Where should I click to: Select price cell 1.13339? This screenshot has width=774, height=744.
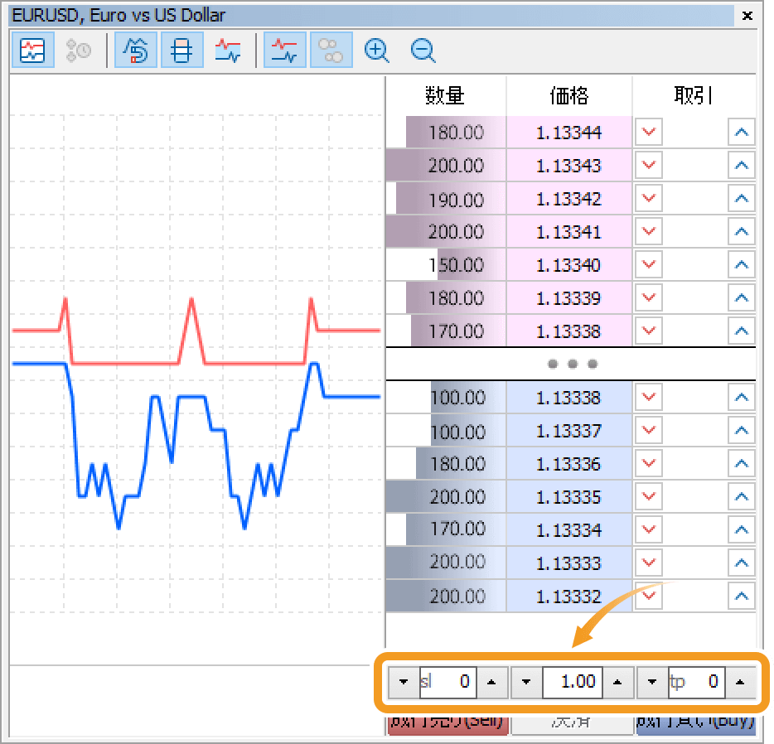pyautogui.click(x=569, y=298)
